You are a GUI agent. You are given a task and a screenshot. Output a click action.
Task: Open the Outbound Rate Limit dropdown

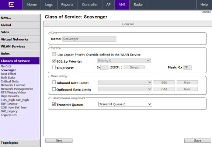point(125,89)
